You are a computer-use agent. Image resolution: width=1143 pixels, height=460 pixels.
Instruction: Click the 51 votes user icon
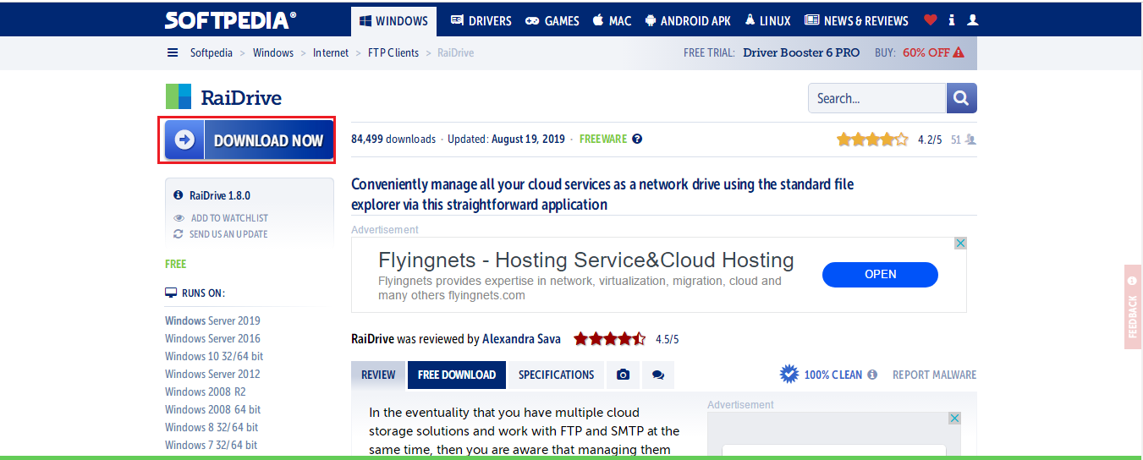970,140
